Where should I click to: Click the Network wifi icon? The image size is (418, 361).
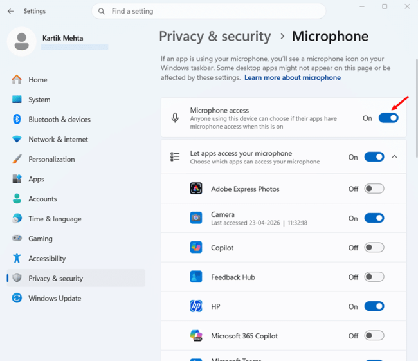[17, 139]
